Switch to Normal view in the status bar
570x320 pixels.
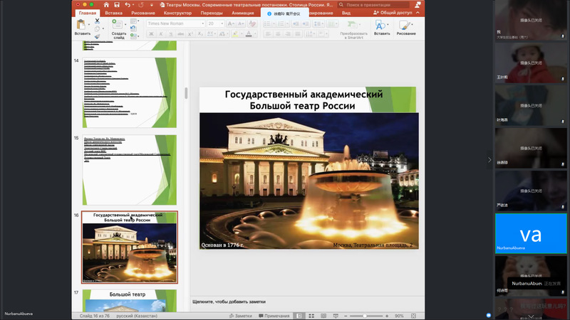[x=299, y=316]
